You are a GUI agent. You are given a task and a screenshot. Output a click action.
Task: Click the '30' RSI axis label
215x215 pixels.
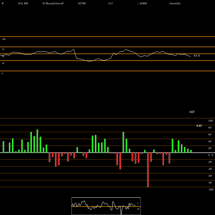pyautogui.click(x=3, y=63)
